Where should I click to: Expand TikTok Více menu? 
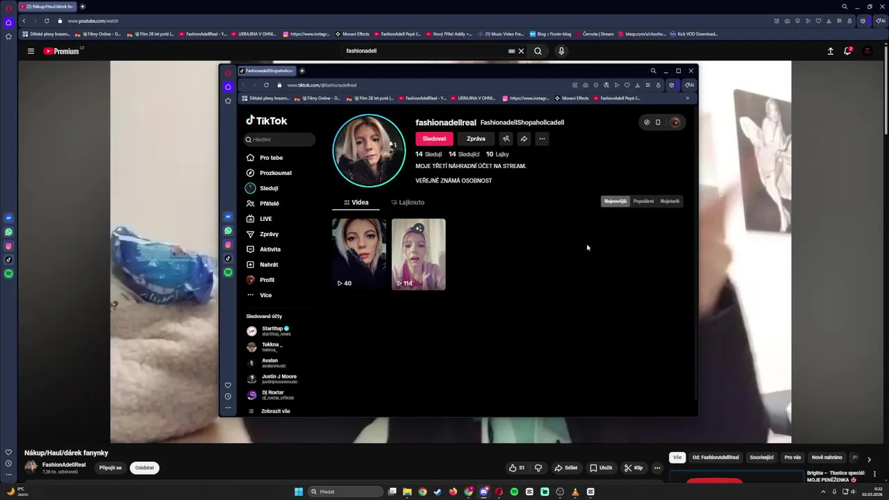pyautogui.click(x=259, y=295)
